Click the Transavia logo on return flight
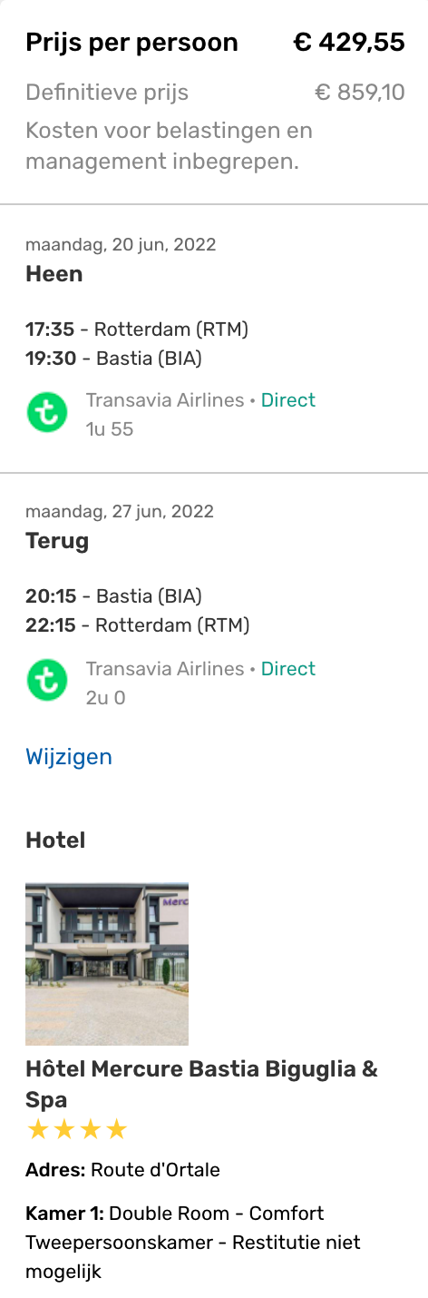428x1298 pixels. [x=47, y=682]
